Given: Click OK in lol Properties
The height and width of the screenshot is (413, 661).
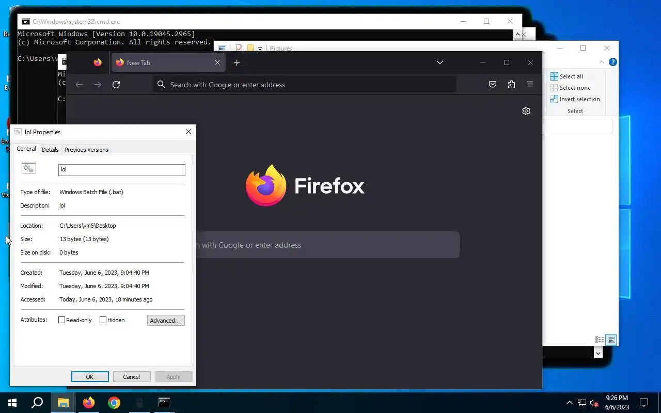Looking at the screenshot, I should (x=90, y=377).
